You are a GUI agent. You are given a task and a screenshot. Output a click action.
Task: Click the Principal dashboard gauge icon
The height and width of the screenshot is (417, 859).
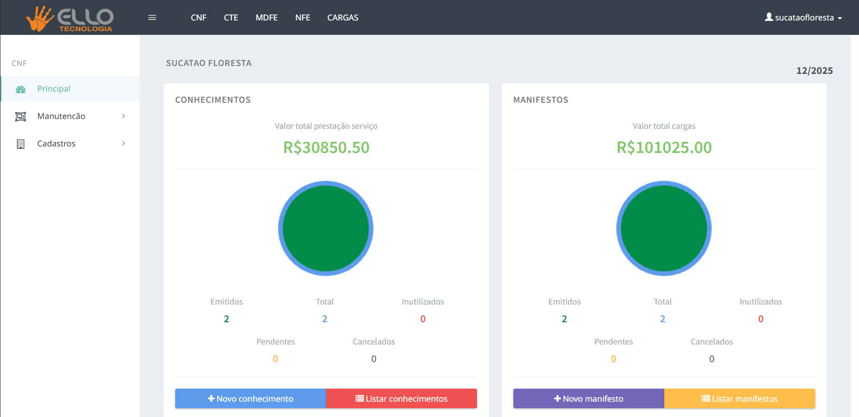20,89
